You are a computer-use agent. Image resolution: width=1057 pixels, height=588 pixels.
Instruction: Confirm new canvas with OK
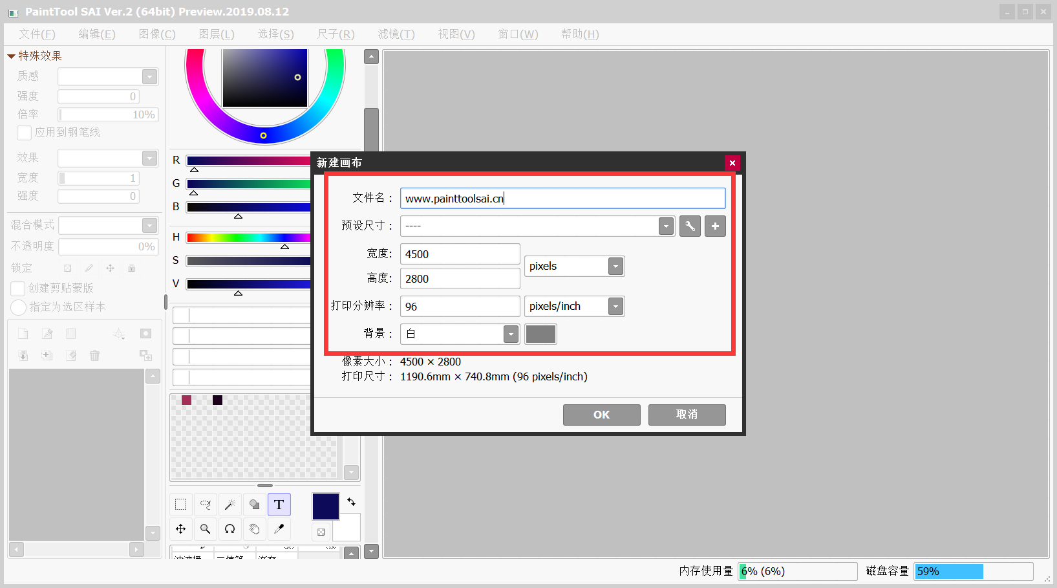click(602, 415)
